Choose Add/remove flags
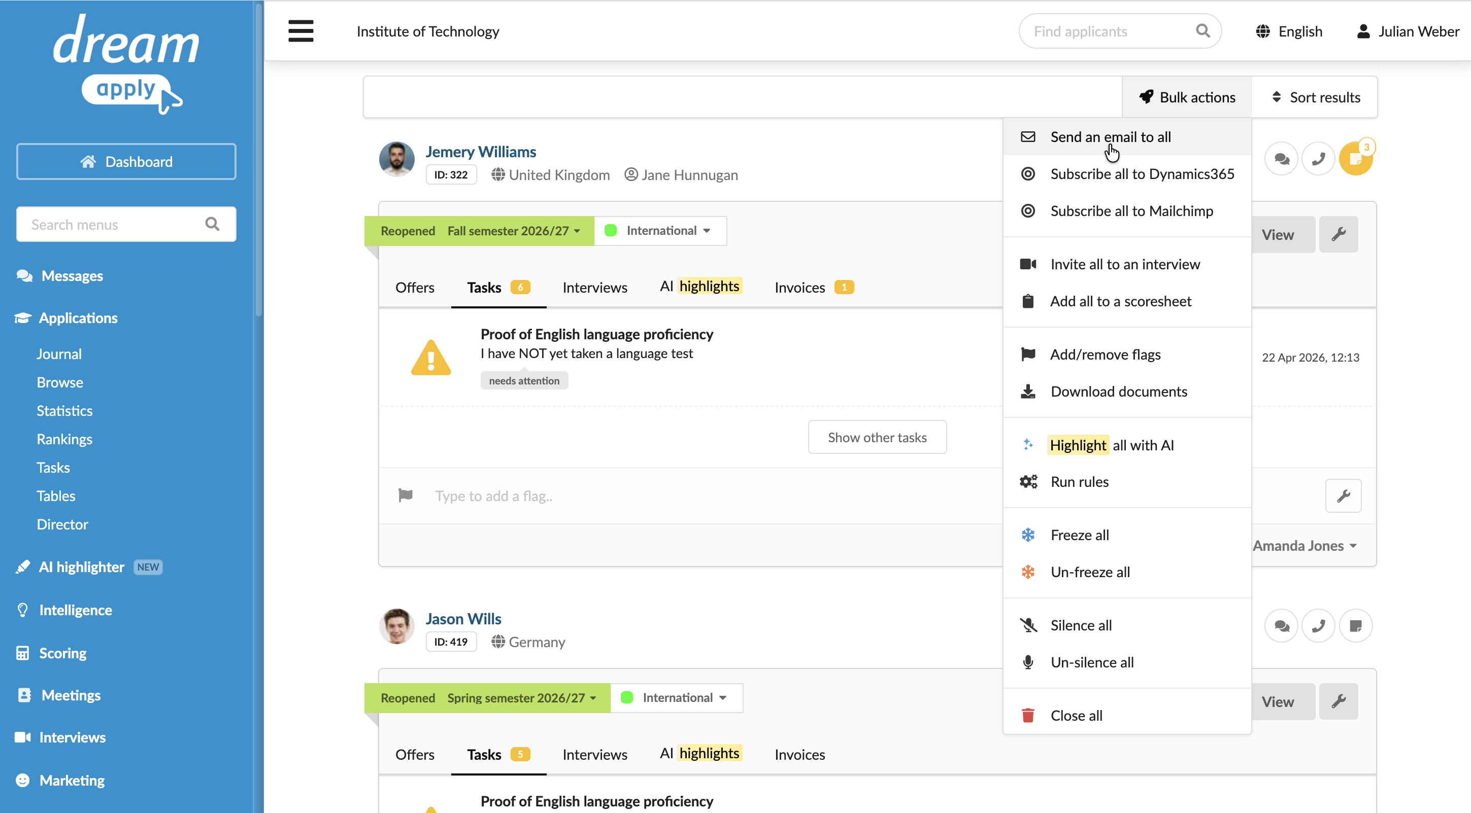1471x813 pixels. coord(1127,355)
